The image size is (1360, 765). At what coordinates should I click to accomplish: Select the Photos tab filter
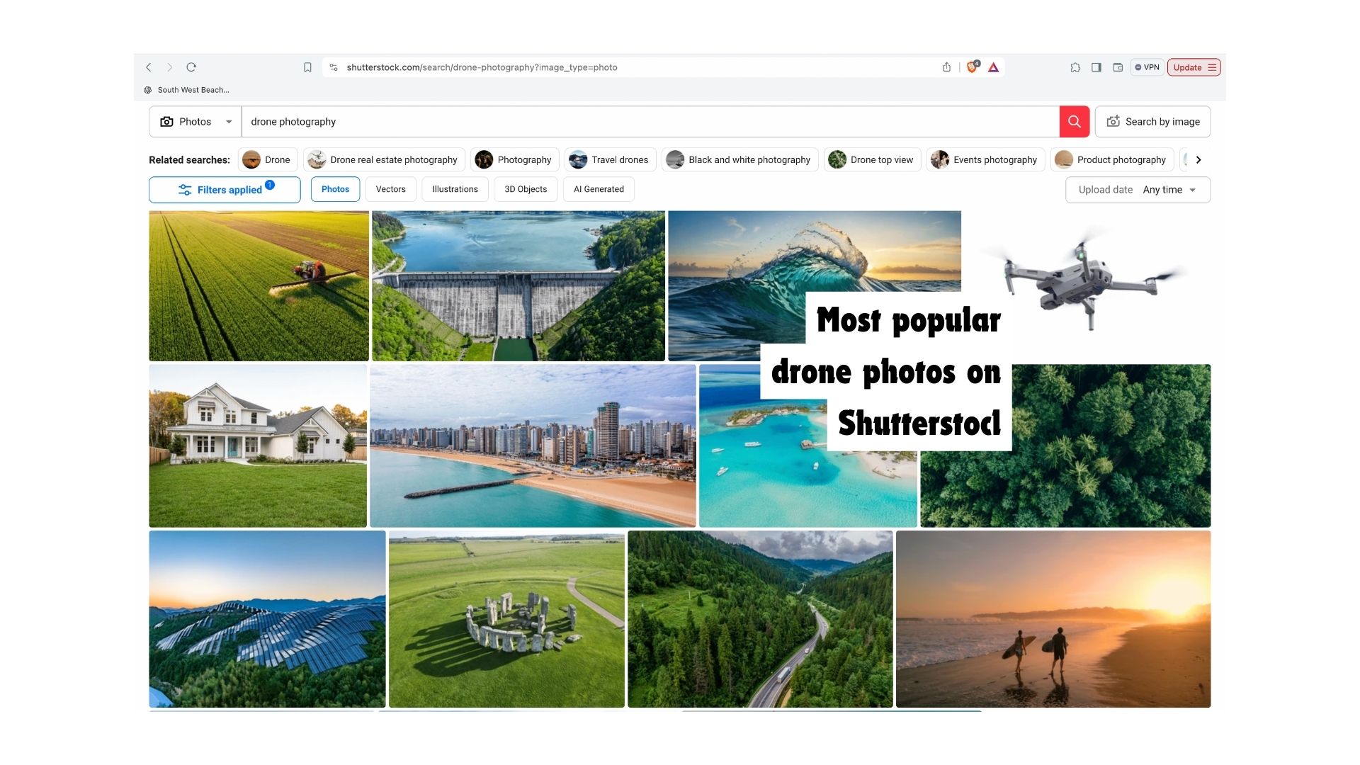coord(335,190)
